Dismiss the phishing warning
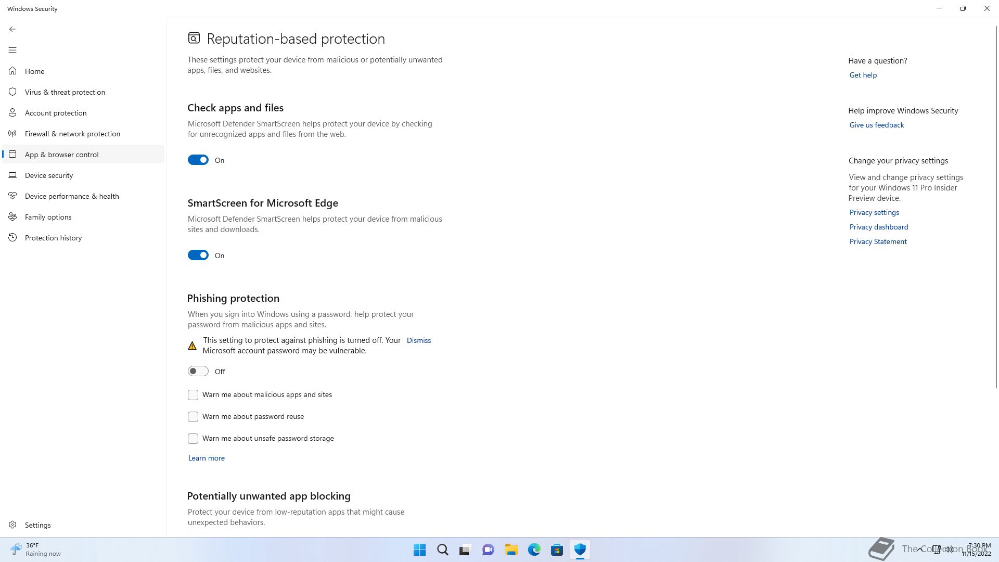 tap(418, 340)
